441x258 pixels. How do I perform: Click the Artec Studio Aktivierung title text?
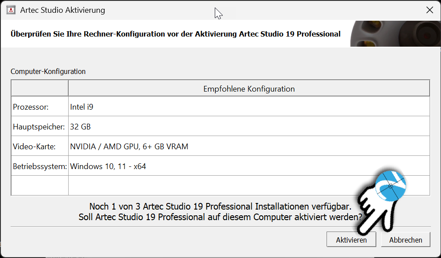click(x=63, y=10)
